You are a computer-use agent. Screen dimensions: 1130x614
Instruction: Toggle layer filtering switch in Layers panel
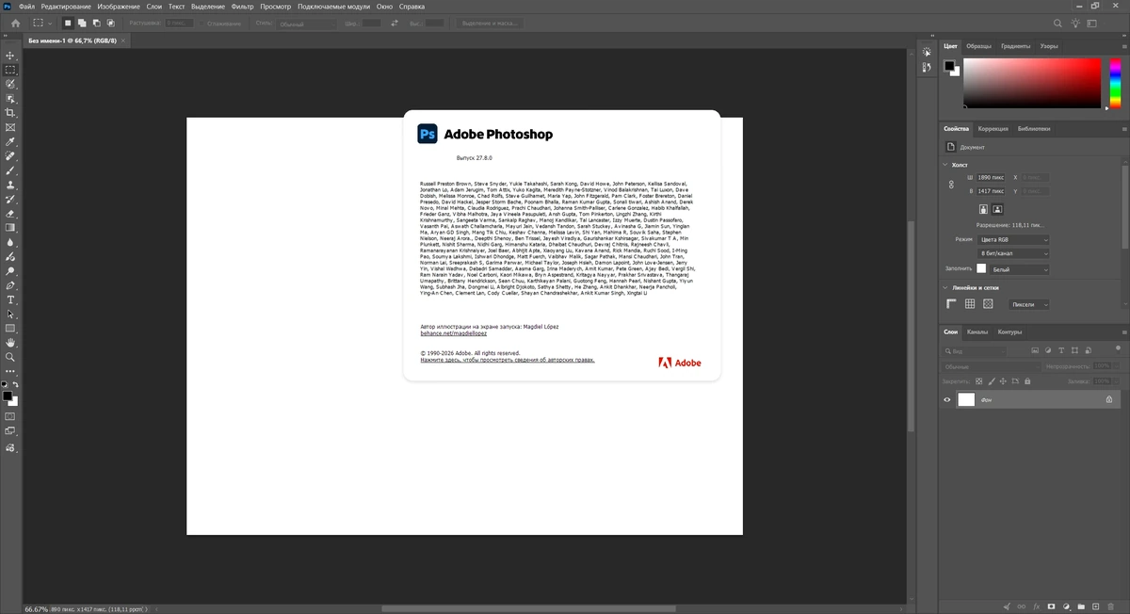(1116, 350)
